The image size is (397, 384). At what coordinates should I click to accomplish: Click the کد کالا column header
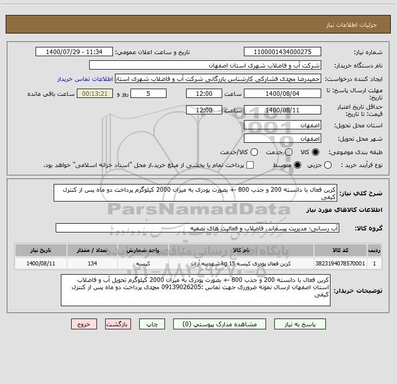[340, 250]
